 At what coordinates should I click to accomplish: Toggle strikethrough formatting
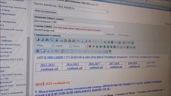[100, 47]
